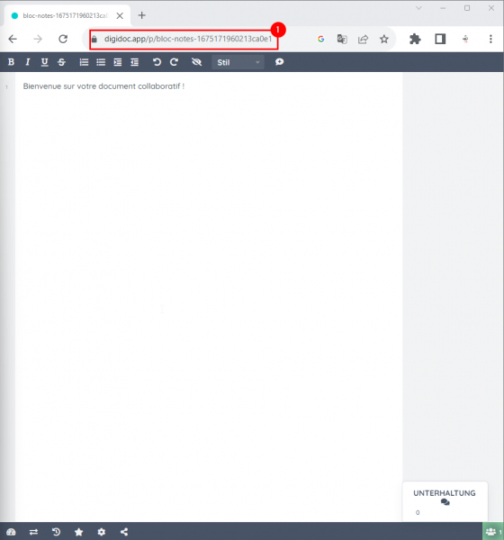Viewport: 504px width, 540px height.
Task: Decrease indent of the line
Action: tap(134, 62)
